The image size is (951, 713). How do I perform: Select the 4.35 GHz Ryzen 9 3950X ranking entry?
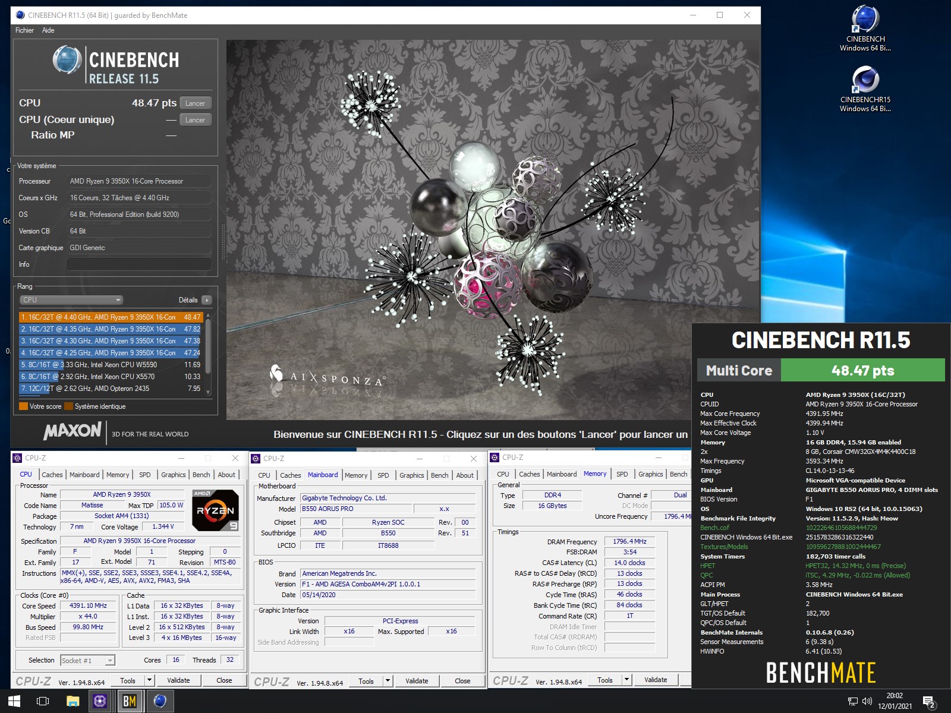point(111,329)
